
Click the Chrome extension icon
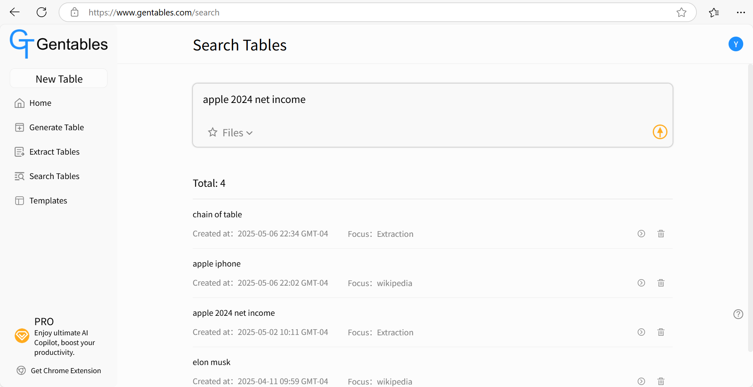coord(21,370)
